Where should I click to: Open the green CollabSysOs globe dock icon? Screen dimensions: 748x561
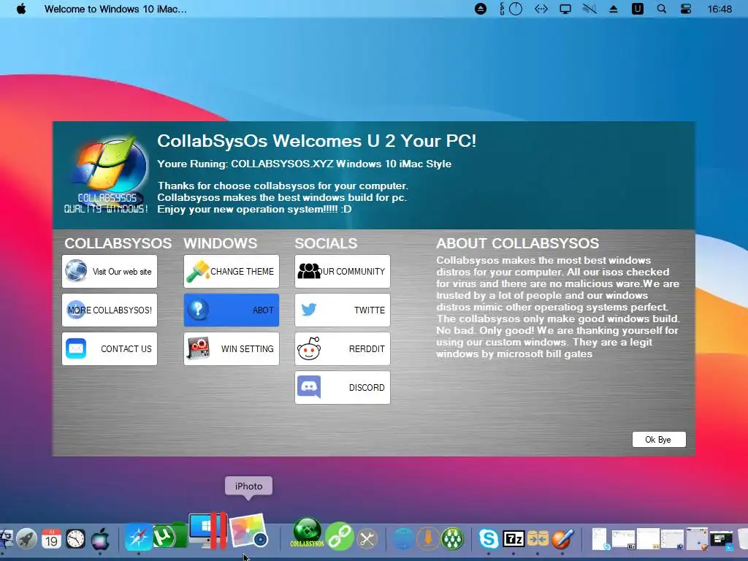click(307, 533)
